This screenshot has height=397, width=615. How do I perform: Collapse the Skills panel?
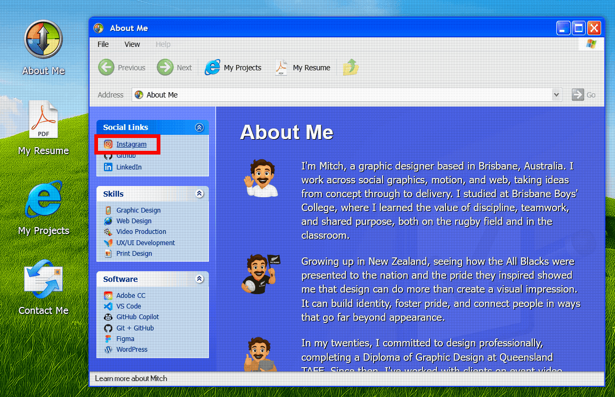coord(199,194)
